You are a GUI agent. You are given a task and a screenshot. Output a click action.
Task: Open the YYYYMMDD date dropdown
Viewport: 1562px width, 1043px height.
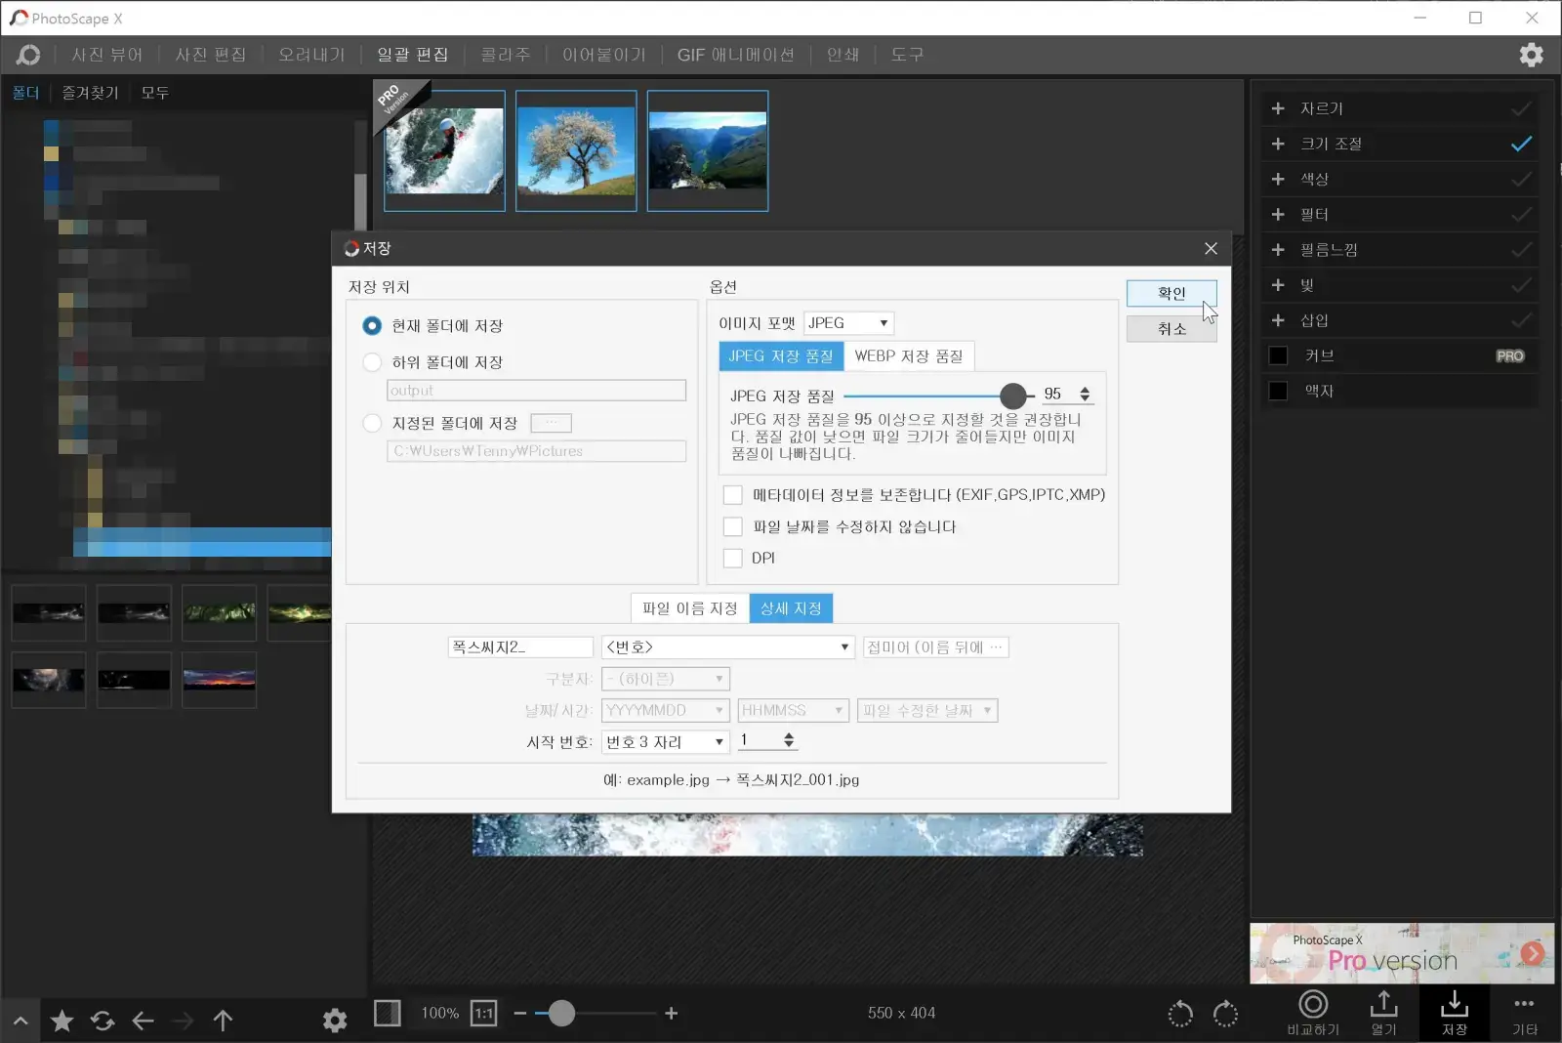[666, 710]
